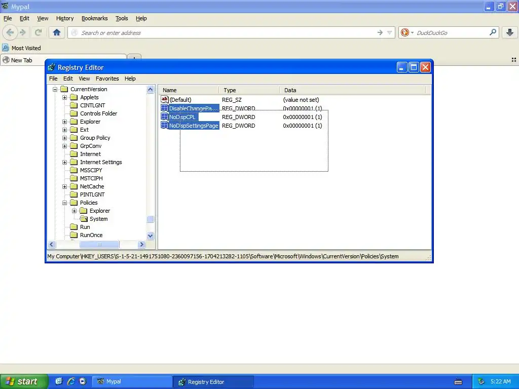Screen dimensions: 519x389
Task: Go to the Mypal home page
Action: (57, 32)
